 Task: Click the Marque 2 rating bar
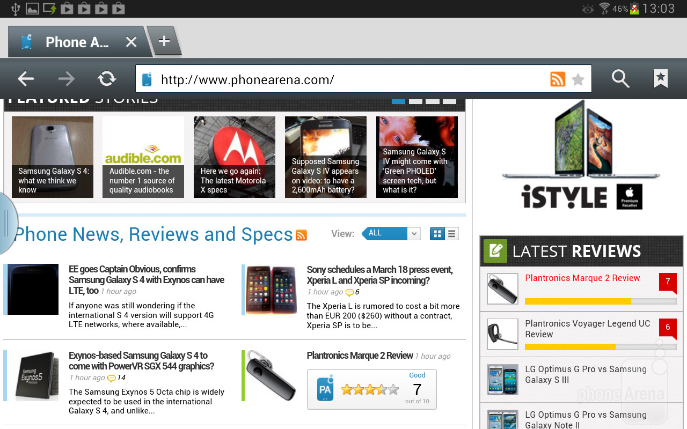(601, 301)
